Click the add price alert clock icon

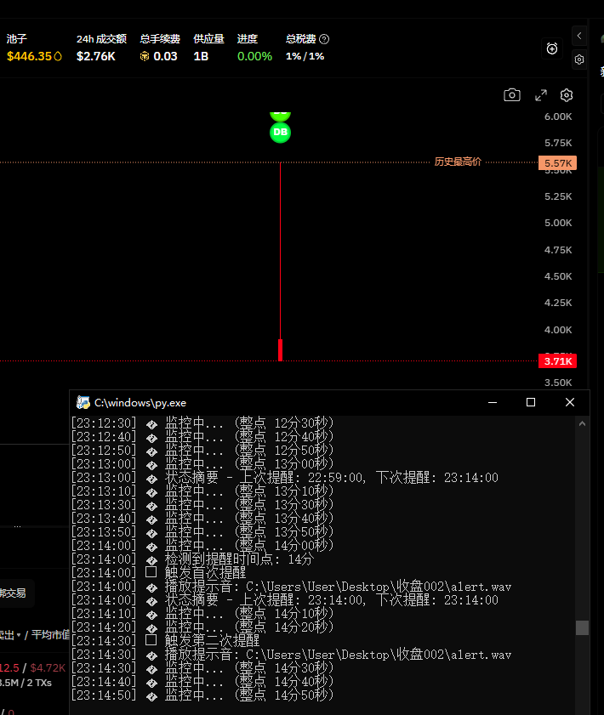tap(552, 48)
